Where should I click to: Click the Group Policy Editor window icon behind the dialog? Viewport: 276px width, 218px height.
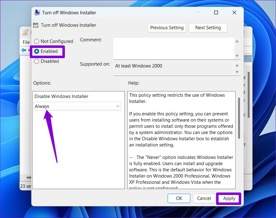(25, 32)
